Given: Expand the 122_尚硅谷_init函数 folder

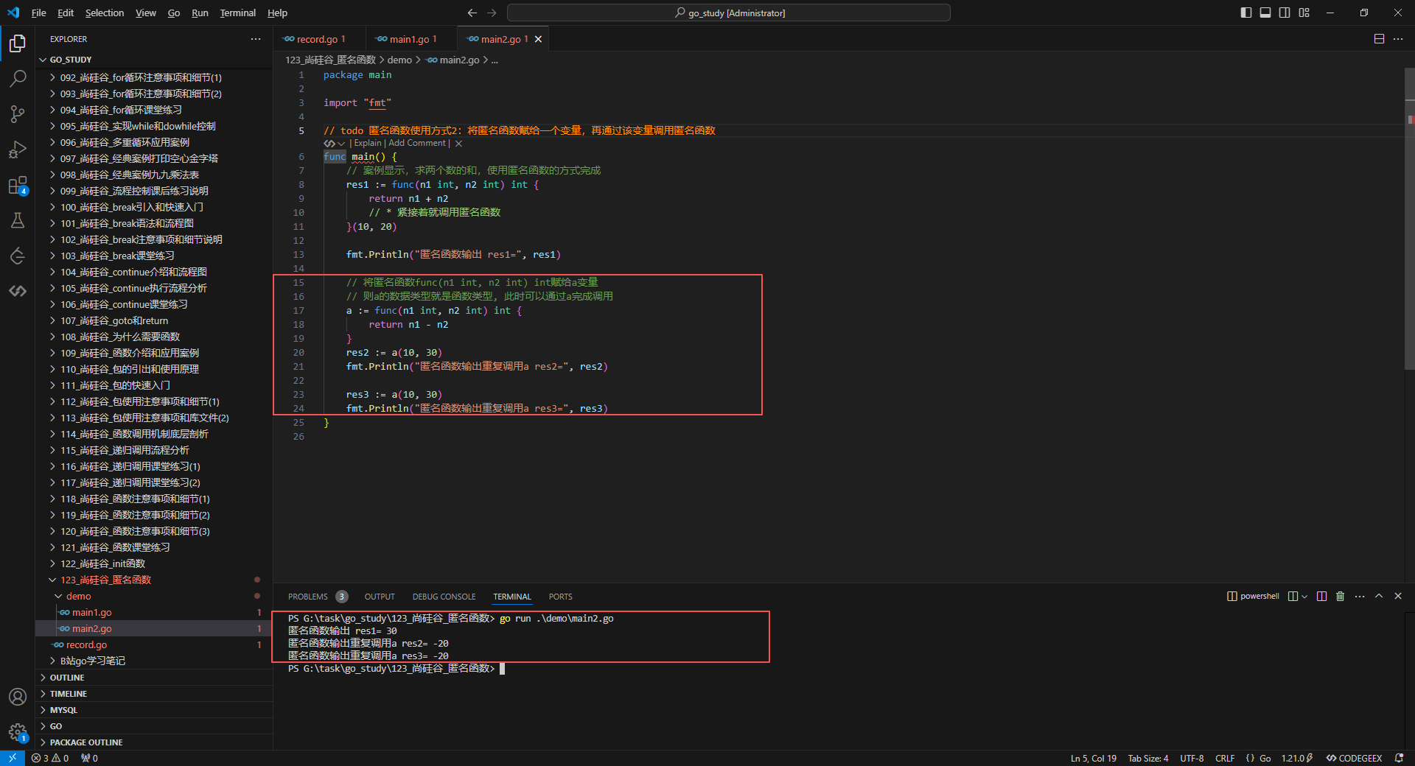Looking at the screenshot, I should click(154, 563).
